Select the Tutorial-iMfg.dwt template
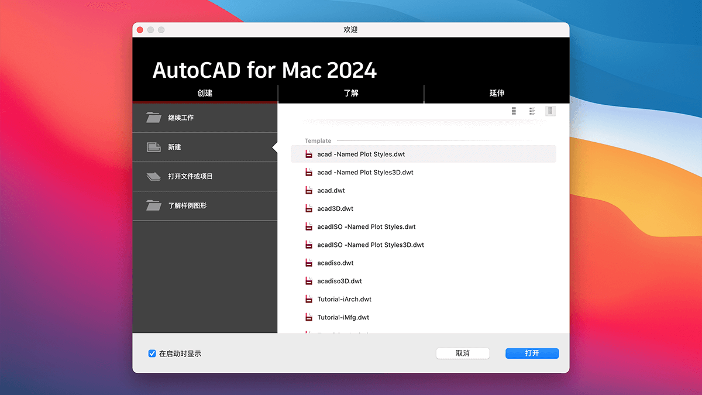The image size is (702, 395). pos(424,318)
